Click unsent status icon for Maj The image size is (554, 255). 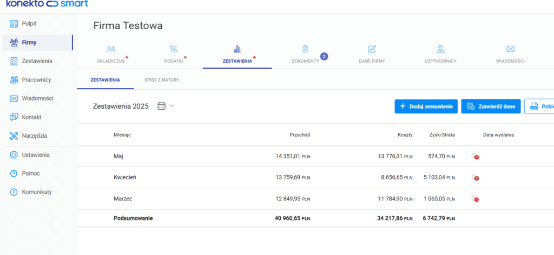pyautogui.click(x=475, y=157)
